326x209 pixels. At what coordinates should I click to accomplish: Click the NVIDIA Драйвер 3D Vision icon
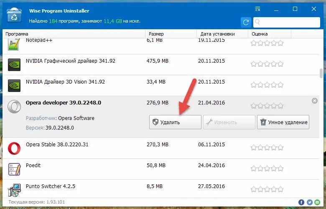tap(14, 85)
